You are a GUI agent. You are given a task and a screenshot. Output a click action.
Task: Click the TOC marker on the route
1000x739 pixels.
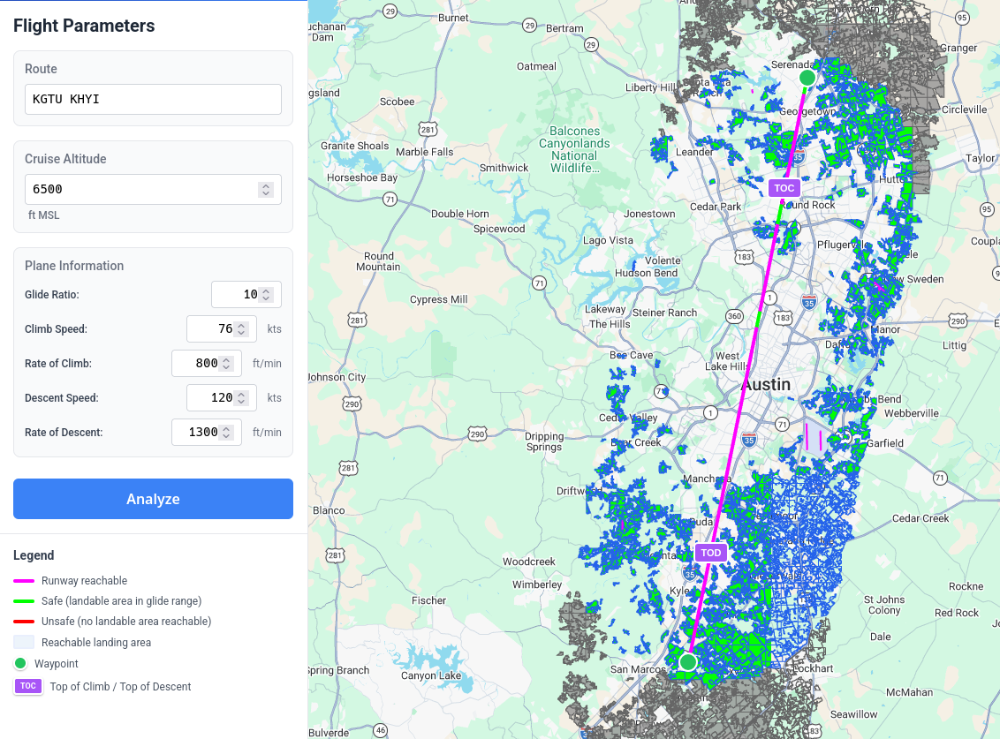point(784,188)
